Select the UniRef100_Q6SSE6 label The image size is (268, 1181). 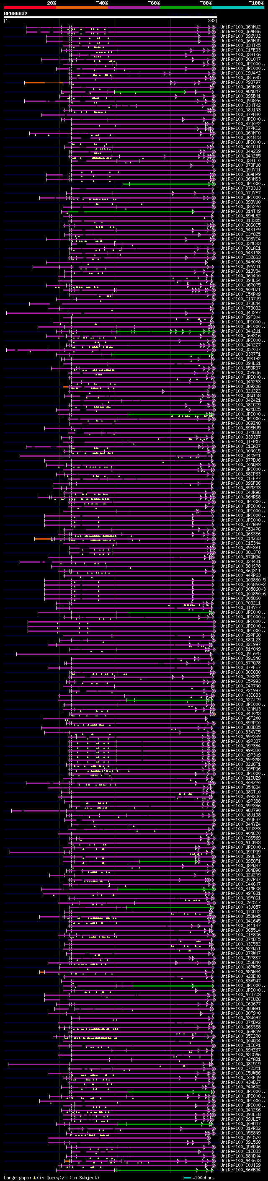[240, 534]
